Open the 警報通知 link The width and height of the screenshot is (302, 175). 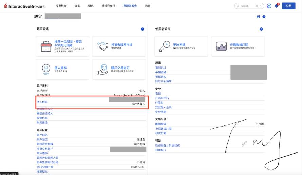coord(161,77)
